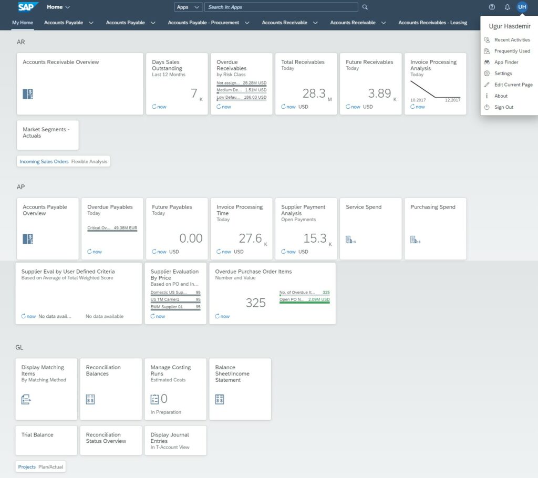Click the search magnifier icon

tap(365, 7)
